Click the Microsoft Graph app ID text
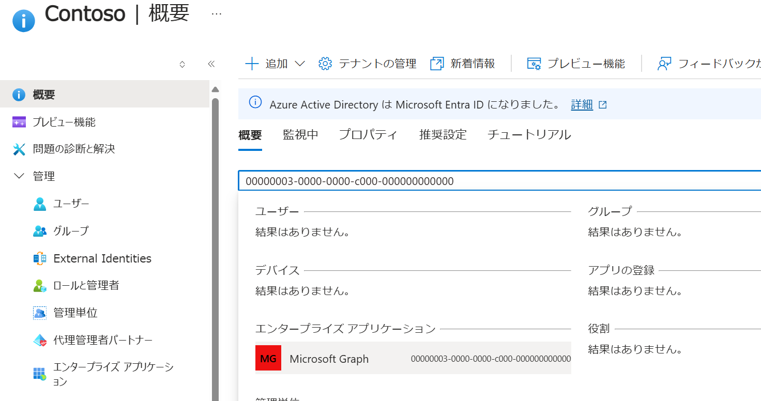 point(491,359)
